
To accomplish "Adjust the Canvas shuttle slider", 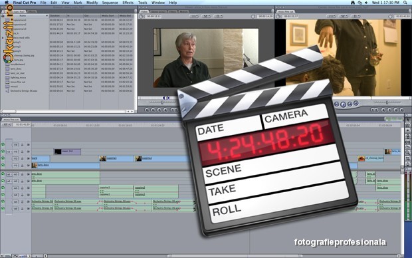I will pyautogui.click(x=387, y=102).
